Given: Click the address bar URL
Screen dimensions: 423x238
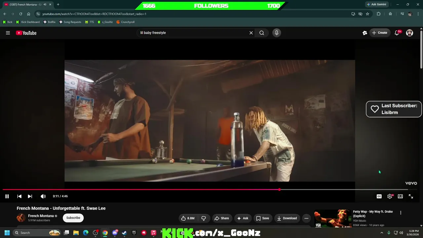Looking at the screenshot, I should 94,14.
